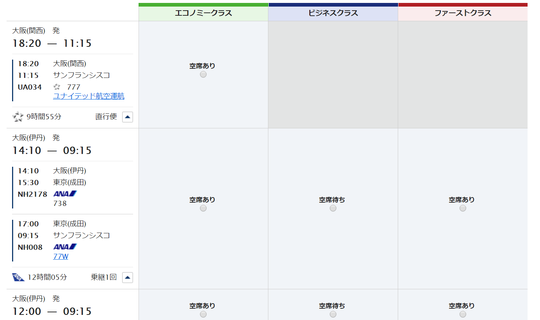Select first class for 12:00 Itami flight
The image size is (540, 320).
[x=462, y=314]
